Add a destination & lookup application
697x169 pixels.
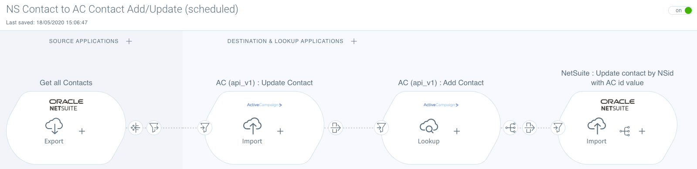point(354,41)
